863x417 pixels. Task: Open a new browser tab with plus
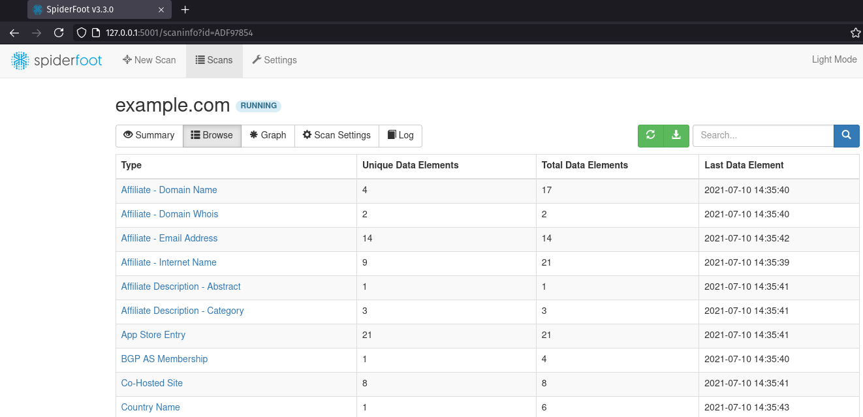pyautogui.click(x=185, y=10)
